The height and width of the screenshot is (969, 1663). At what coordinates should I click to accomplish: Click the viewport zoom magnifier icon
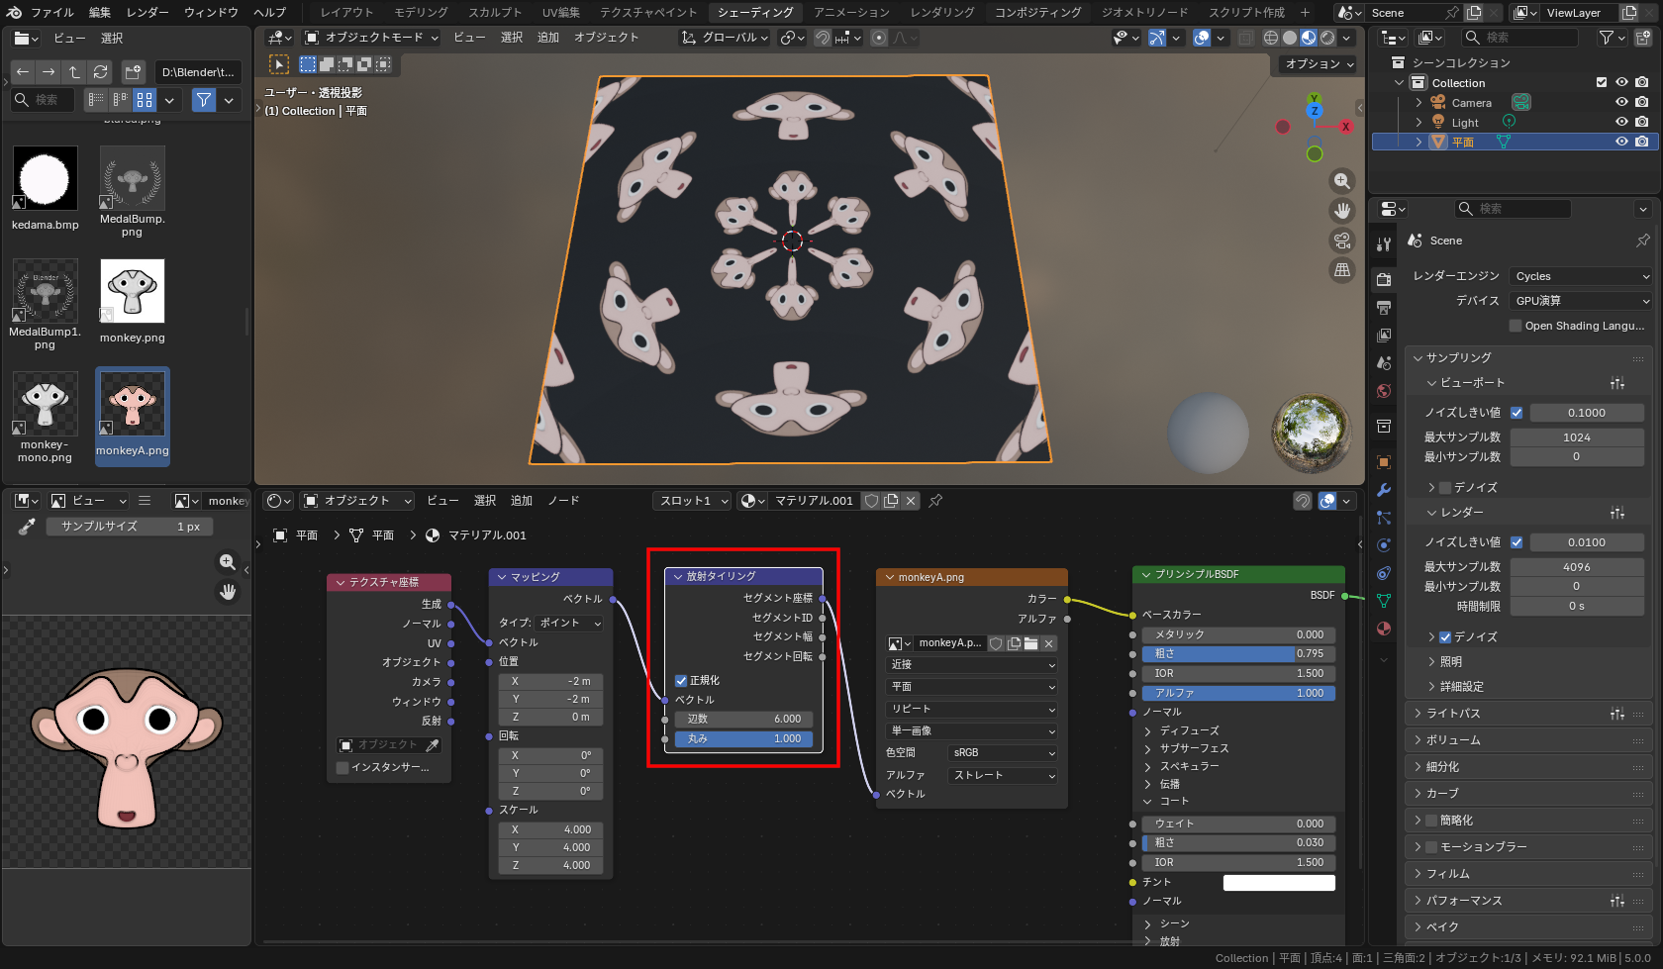(1342, 181)
